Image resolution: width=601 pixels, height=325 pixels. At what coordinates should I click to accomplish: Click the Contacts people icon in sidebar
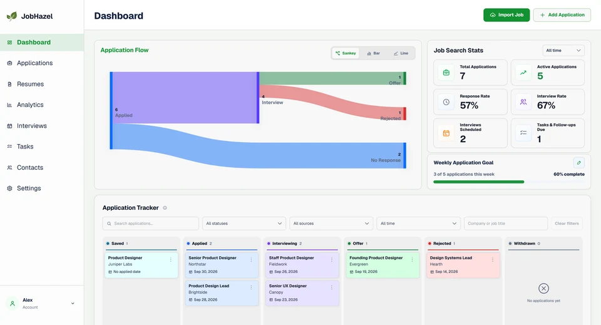9,167
